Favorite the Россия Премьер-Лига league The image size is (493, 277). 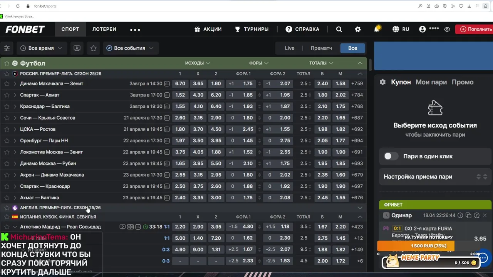[7, 73]
